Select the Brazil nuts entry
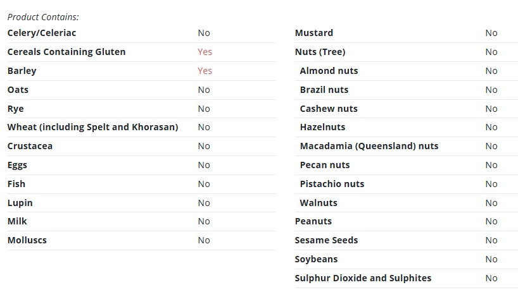This screenshot has width=518, height=292. (324, 90)
